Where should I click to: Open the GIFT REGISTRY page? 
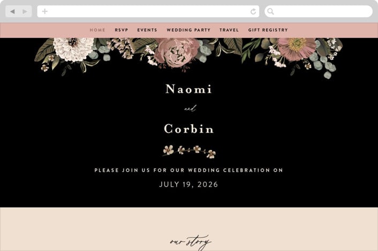click(268, 30)
